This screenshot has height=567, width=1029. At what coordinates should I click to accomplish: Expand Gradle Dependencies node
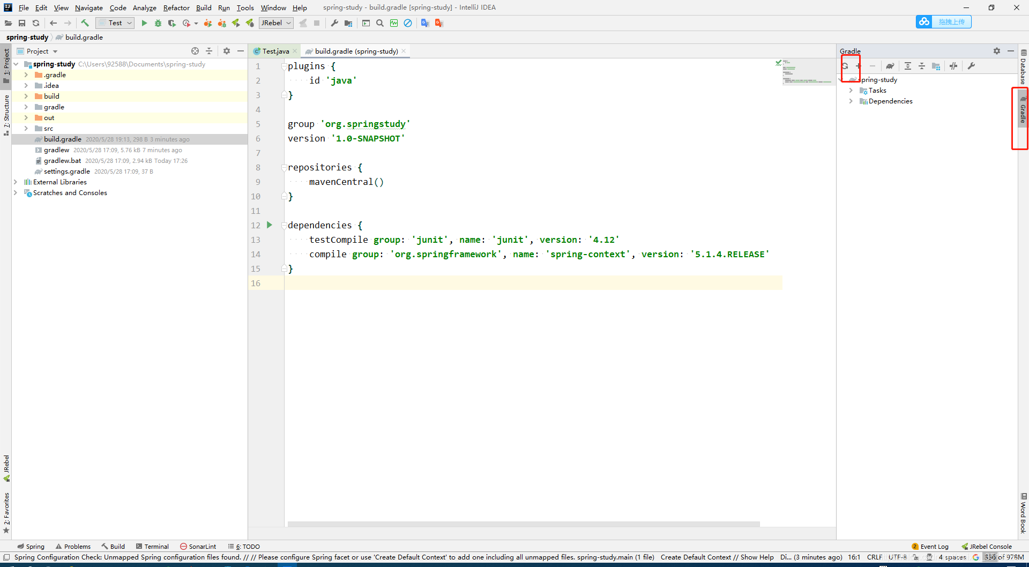tap(851, 101)
